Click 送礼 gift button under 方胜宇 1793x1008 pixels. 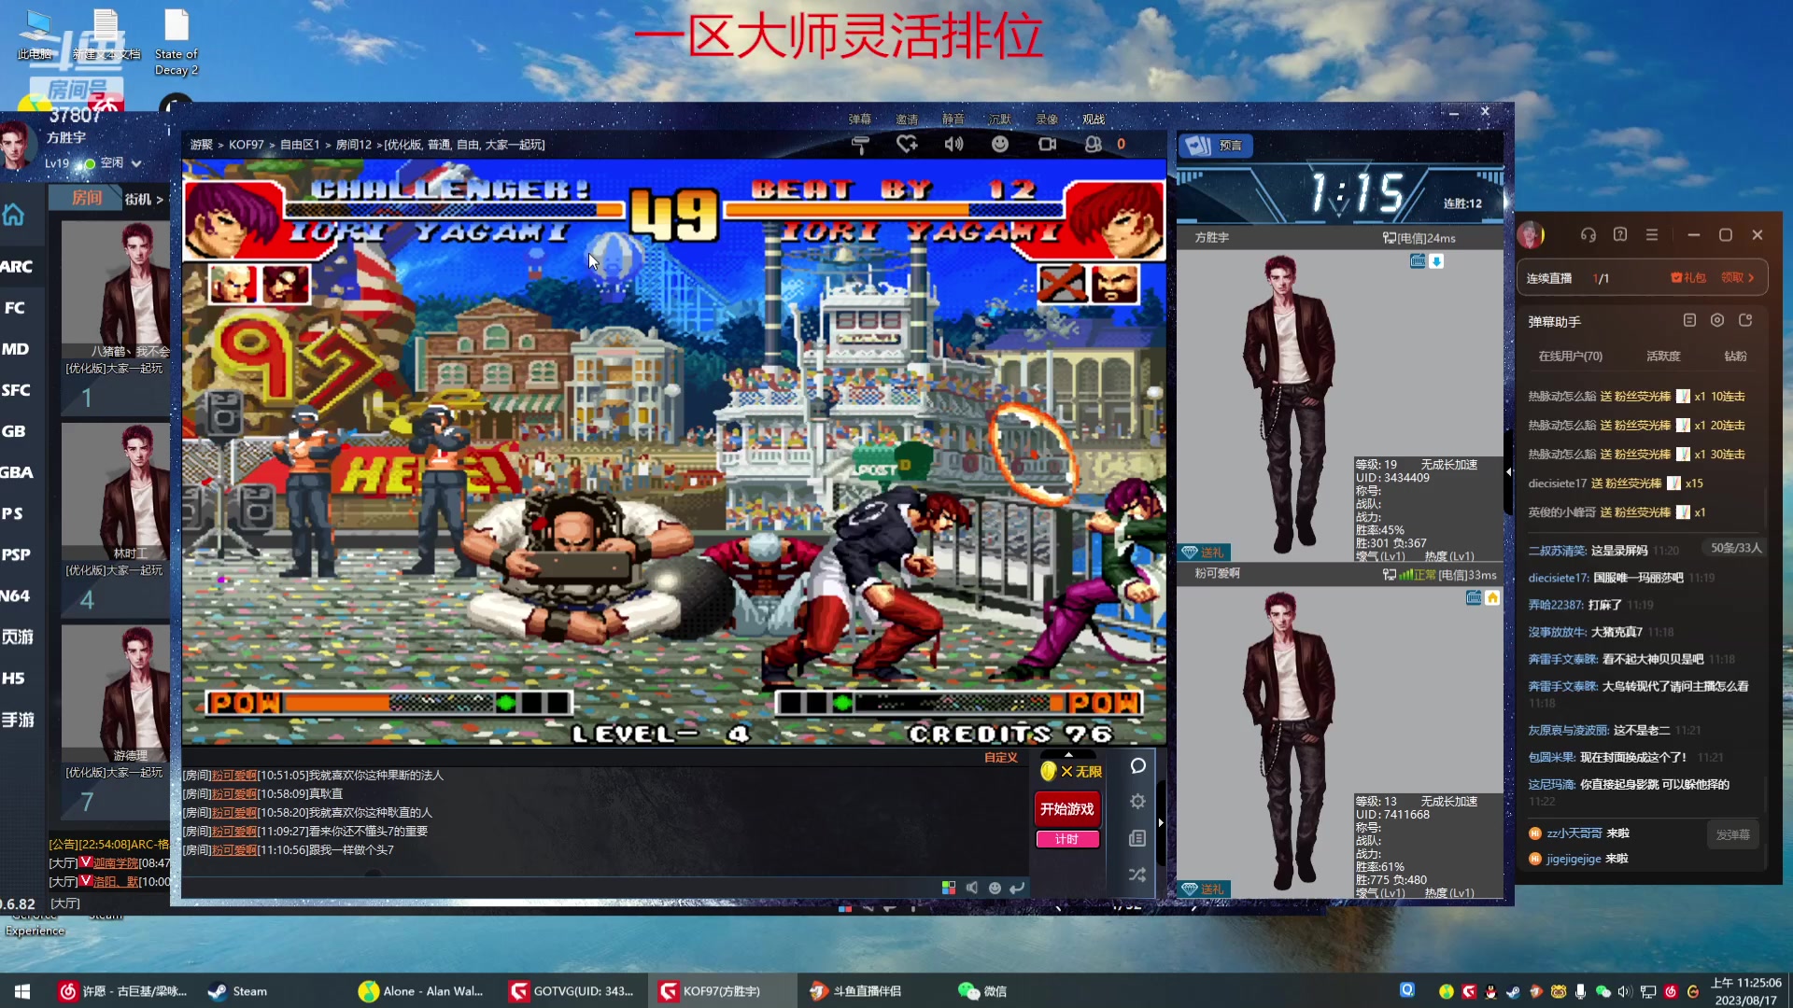(x=1204, y=553)
